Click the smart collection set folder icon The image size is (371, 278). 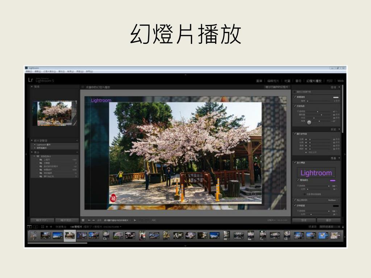[38, 156]
